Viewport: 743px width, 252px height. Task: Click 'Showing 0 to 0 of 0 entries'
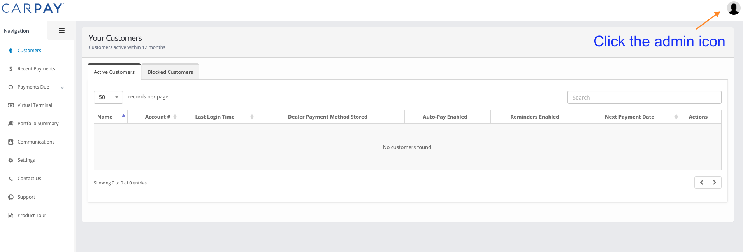120,183
